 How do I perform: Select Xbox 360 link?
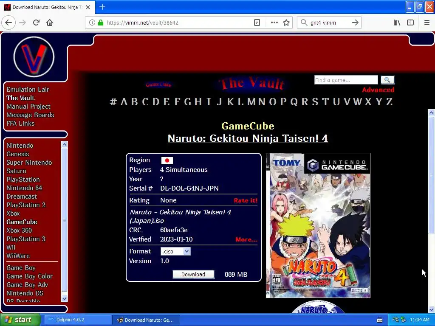coord(19,230)
